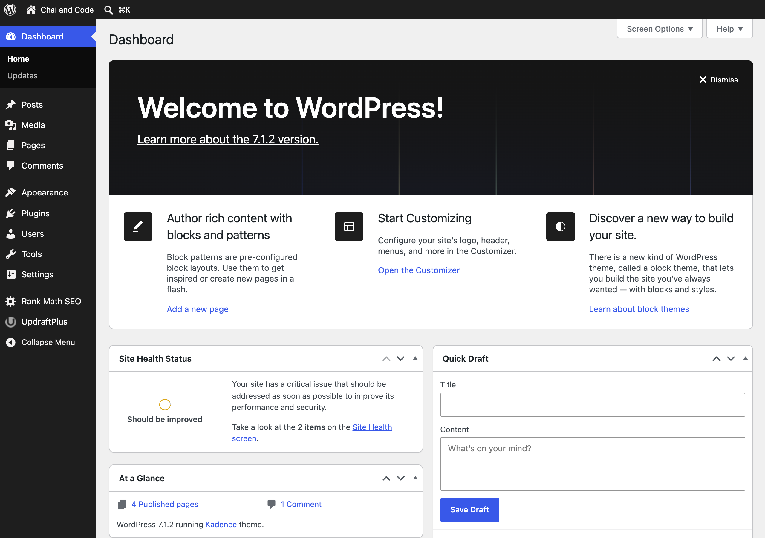Screen dimensions: 765x538
Task: Go to the Plugins menu
Action: tap(48, 213)
